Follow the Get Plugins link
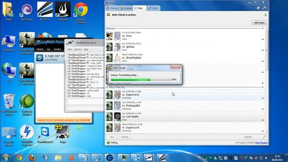 (261, 143)
